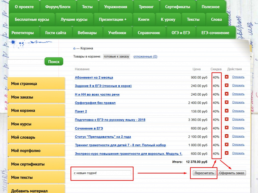Viewport: 258px width, 193px height.
Task: Select 'Мои курсы' in the sidebar
Action: click(36, 124)
